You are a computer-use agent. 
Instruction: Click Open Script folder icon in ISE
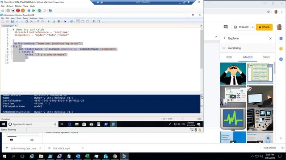pos(8,21)
